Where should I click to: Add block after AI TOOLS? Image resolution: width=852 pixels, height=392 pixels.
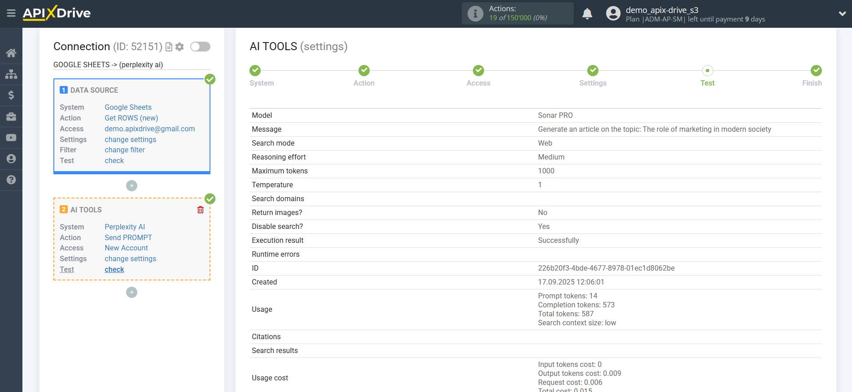tap(131, 292)
